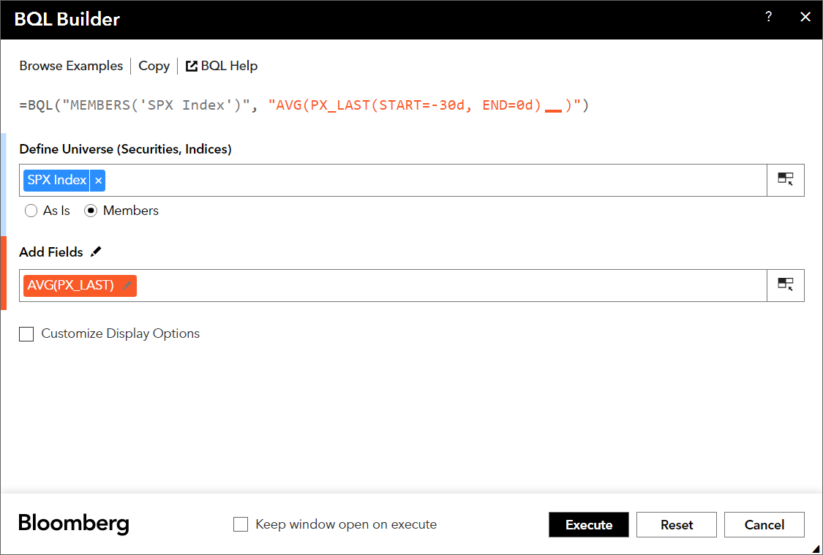Click the Bloomberg logo
823x555 pixels.
(x=73, y=524)
